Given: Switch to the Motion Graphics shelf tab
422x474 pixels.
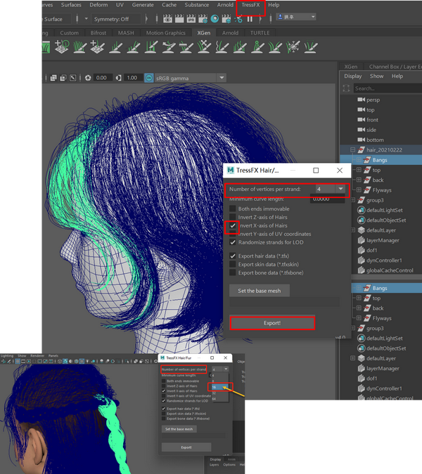Looking at the screenshot, I should click(165, 33).
